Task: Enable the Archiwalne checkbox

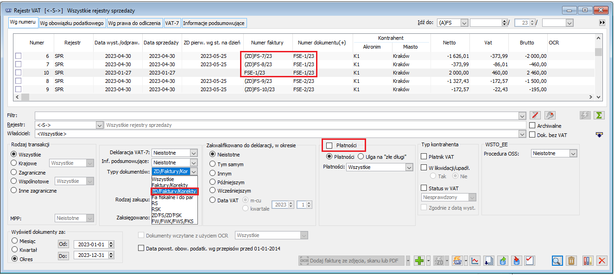Action: pyautogui.click(x=533, y=125)
